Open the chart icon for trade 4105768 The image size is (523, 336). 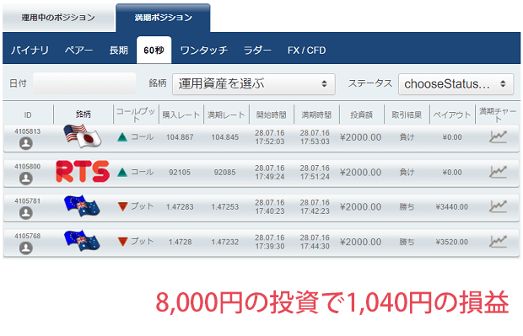(498, 242)
